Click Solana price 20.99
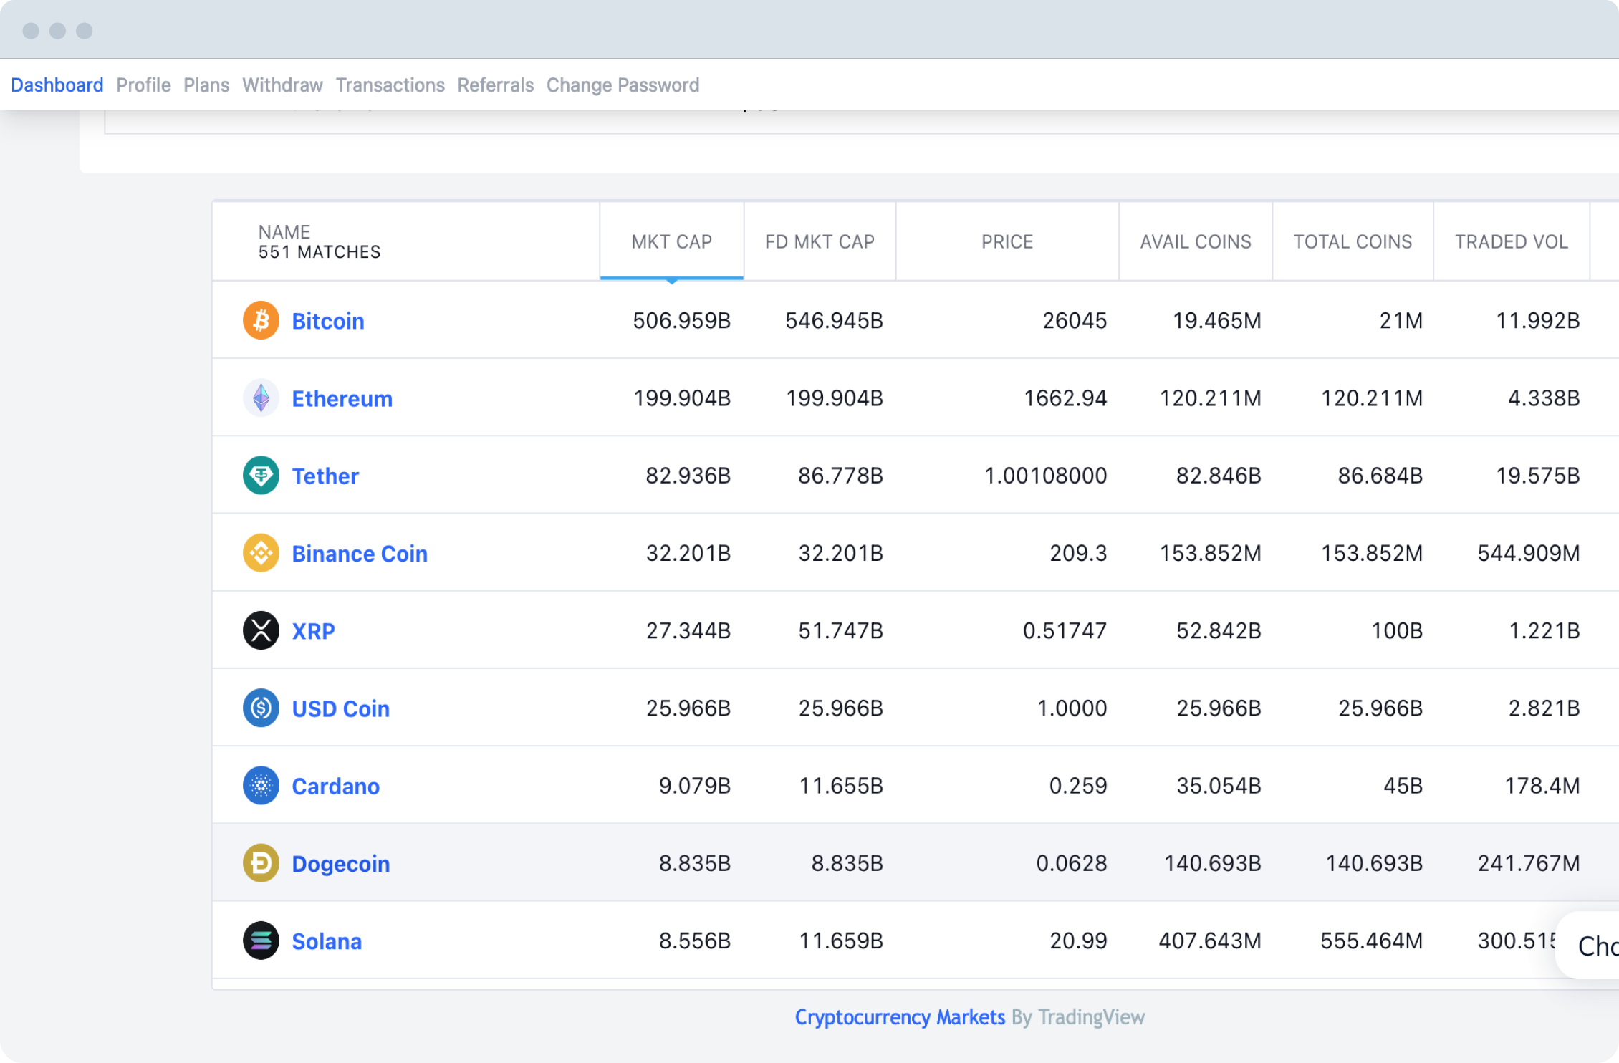 click(1078, 941)
